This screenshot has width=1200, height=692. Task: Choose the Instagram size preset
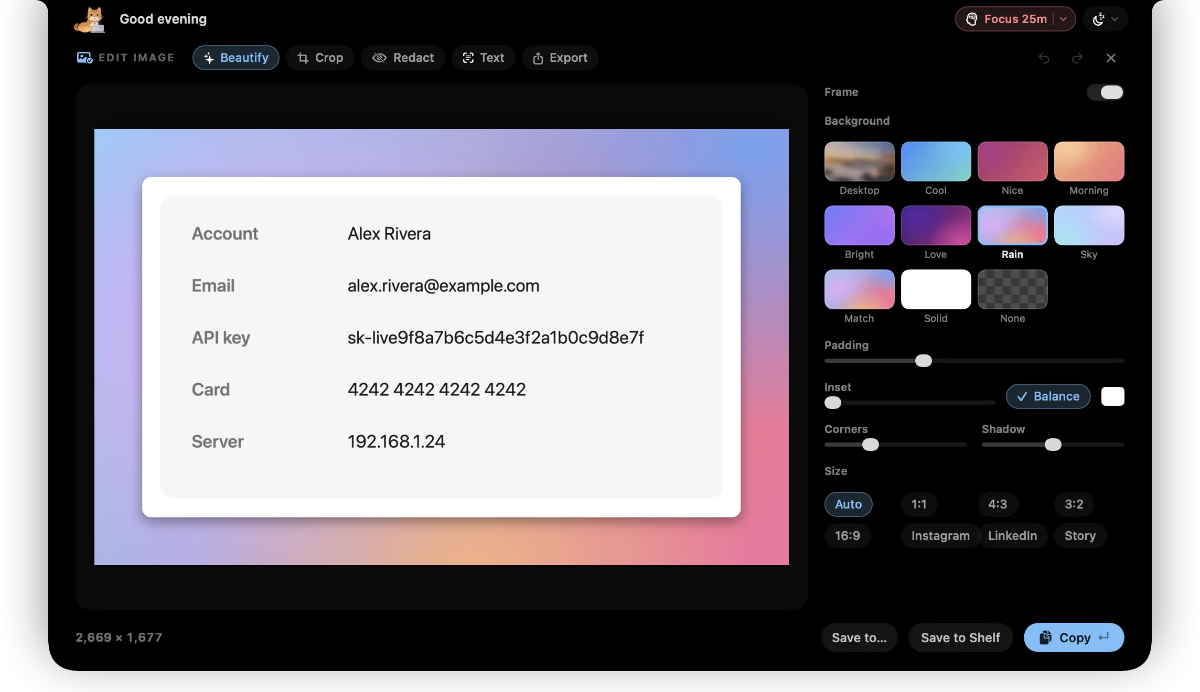[940, 536]
